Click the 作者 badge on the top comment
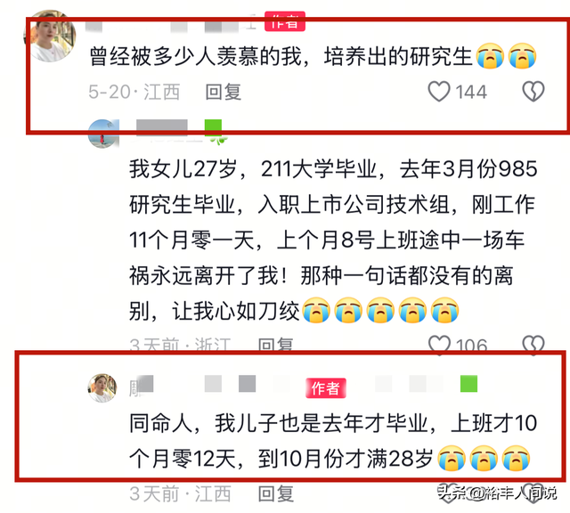This screenshot has height=513, width=570. pyautogui.click(x=285, y=21)
